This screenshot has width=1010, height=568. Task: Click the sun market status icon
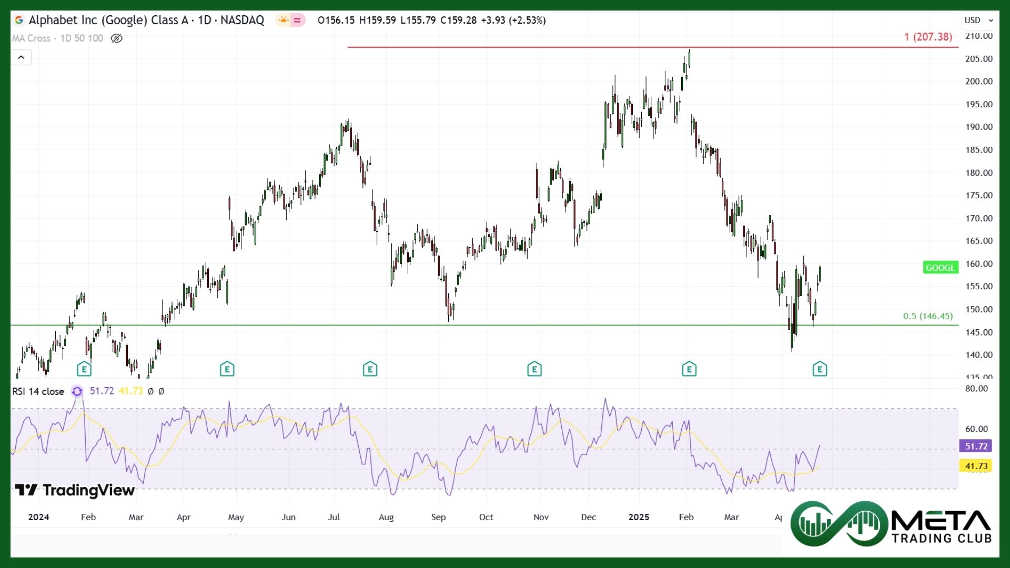pos(284,20)
